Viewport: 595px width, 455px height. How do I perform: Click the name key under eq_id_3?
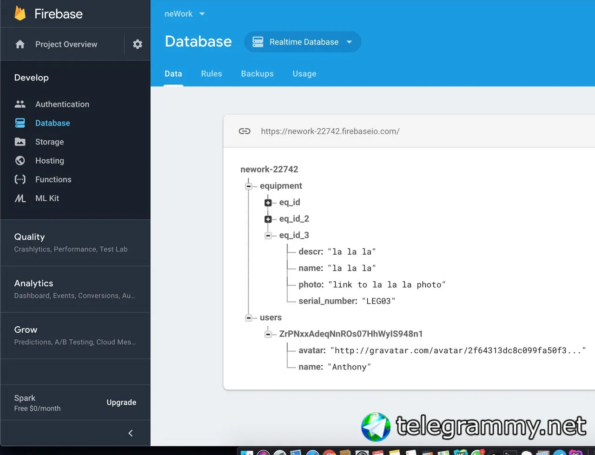click(311, 268)
